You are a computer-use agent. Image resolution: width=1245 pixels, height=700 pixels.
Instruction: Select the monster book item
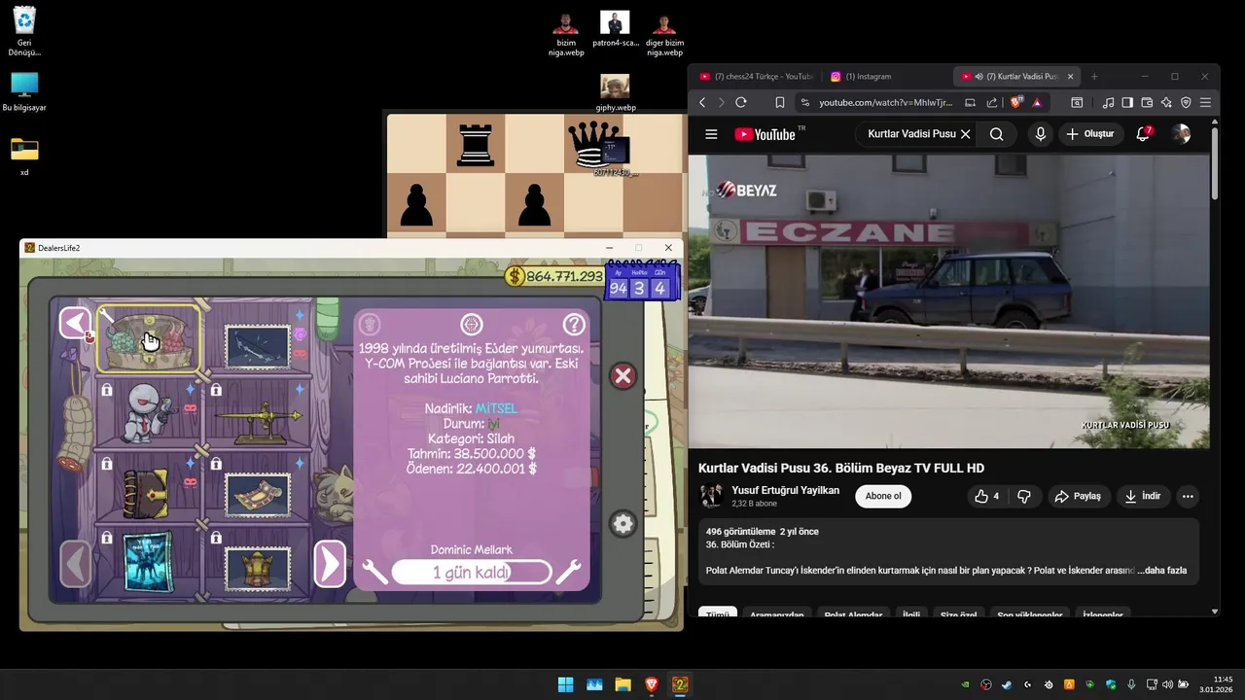point(147,492)
